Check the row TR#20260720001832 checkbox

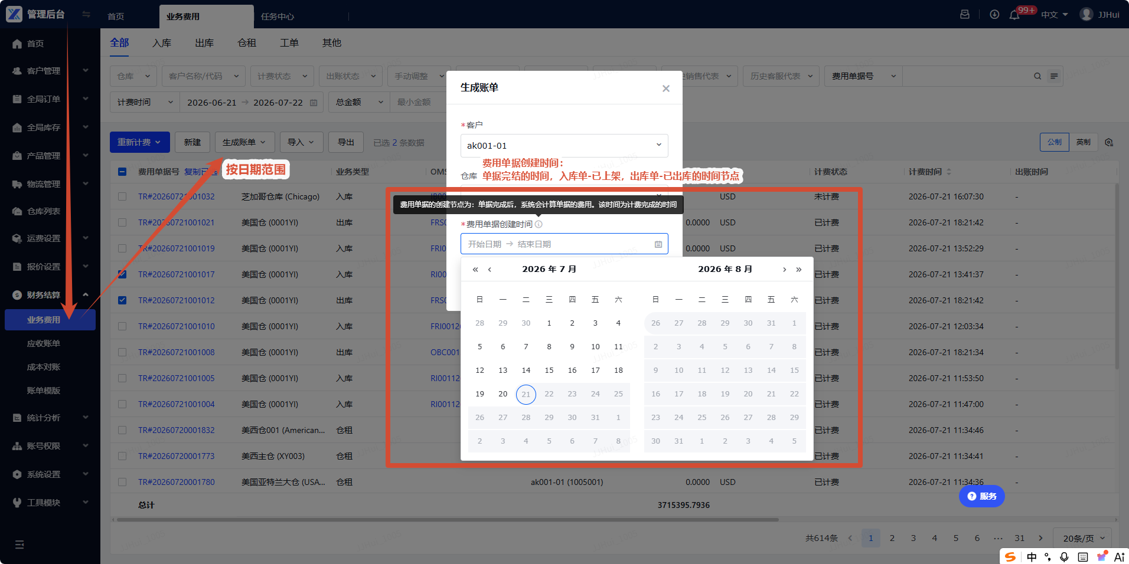point(122,430)
